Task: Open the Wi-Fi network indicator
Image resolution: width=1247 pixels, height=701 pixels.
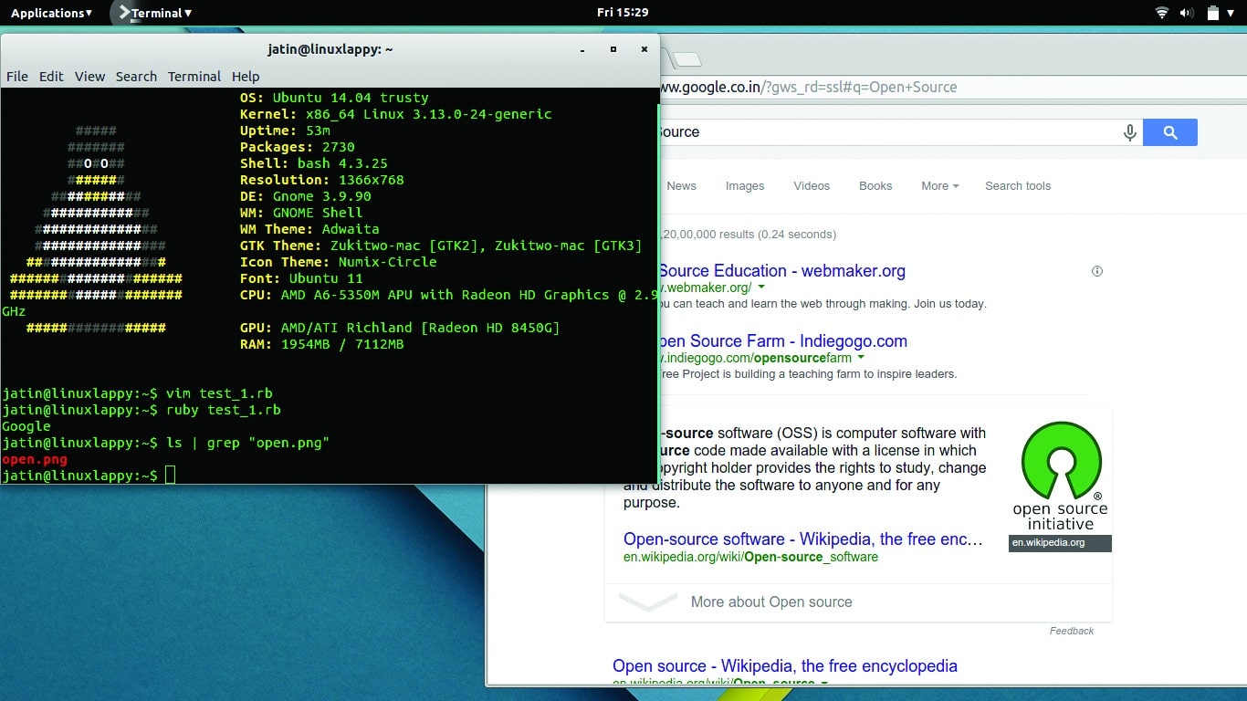Action: pyautogui.click(x=1161, y=13)
